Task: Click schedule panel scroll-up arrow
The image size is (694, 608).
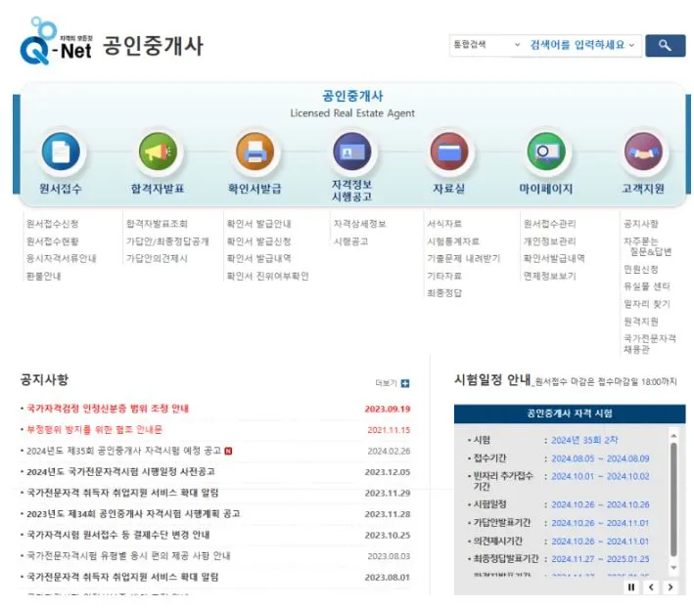Action: (673, 436)
